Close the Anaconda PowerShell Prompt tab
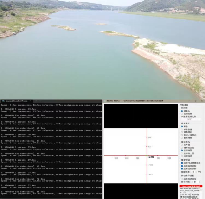205x199 pixels. click(30, 101)
